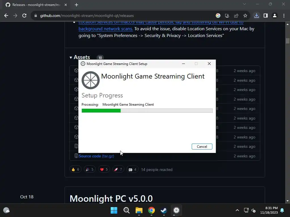The height and width of the screenshot is (217, 290).
Task: Open Google icon in address bar
Action: (x=218, y=16)
